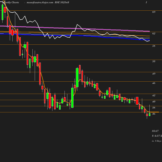
Task: Click the 42 price axis label
Action: [x=154, y=95]
